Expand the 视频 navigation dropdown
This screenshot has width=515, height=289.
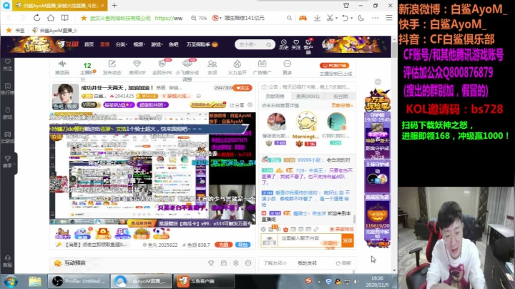(x=139, y=44)
